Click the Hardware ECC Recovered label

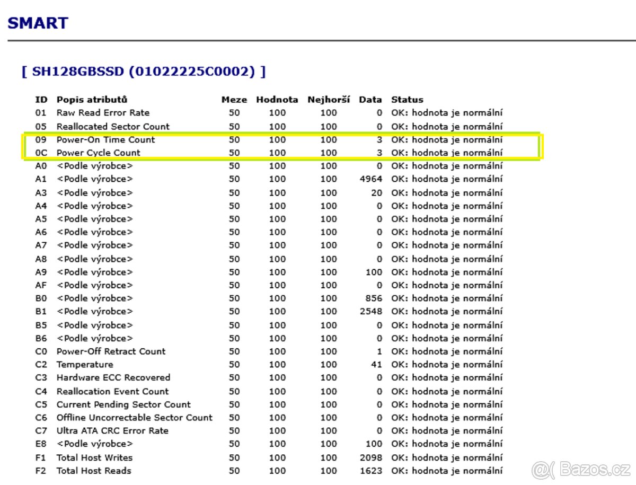pos(113,377)
